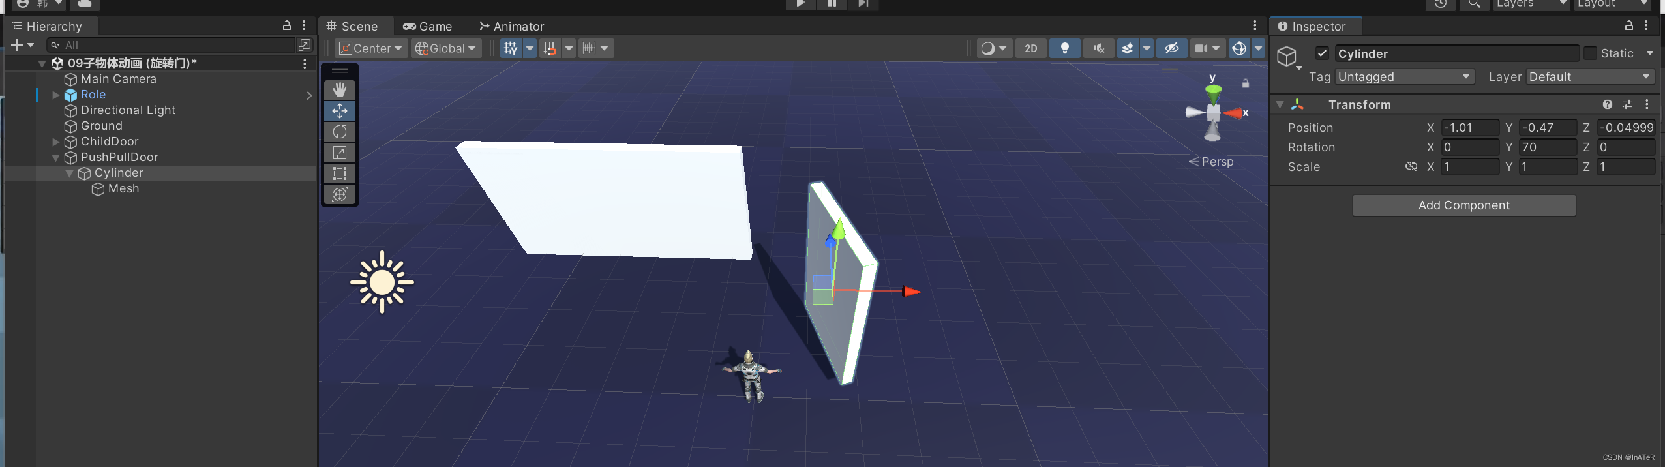Uncheck the Cylinder active checkbox
The width and height of the screenshot is (1665, 467).
tap(1322, 53)
